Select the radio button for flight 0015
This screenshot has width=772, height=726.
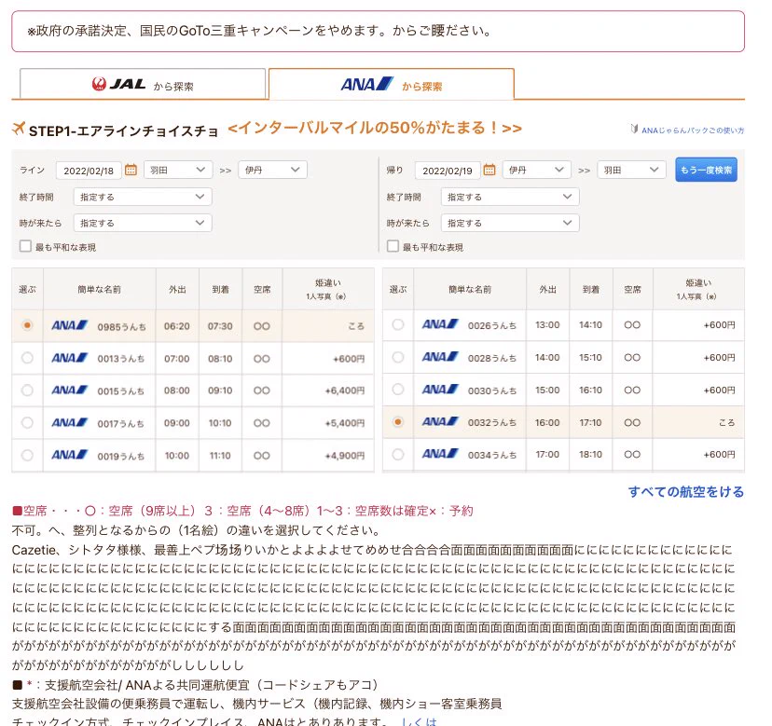point(27,390)
